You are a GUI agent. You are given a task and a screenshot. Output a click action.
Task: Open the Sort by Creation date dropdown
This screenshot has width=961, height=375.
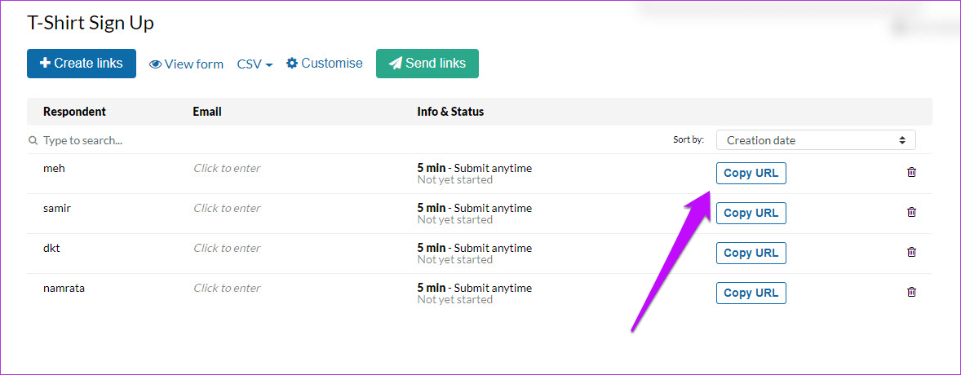click(x=816, y=140)
